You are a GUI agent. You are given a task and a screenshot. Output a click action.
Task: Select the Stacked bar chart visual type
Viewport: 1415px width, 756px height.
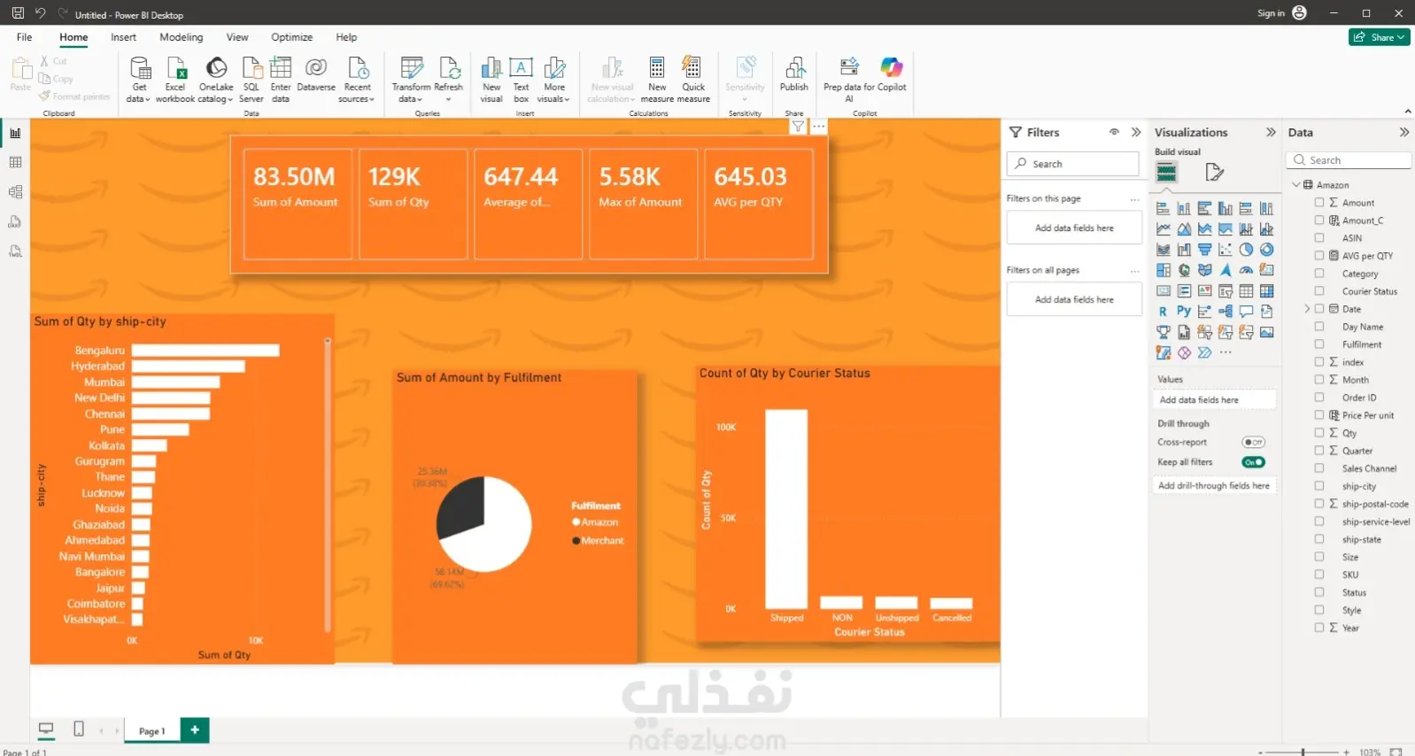(1163, 209)
